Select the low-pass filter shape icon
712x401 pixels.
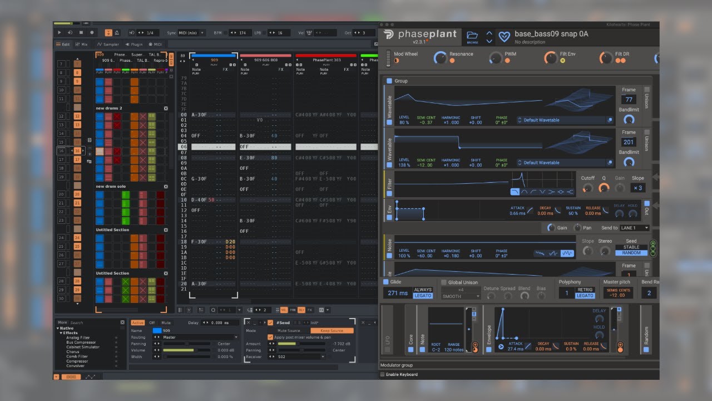[x=515, y=192]
